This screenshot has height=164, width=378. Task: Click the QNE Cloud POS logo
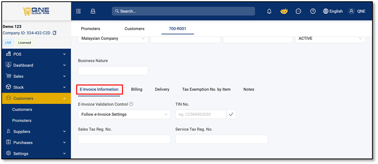point(36,11)
